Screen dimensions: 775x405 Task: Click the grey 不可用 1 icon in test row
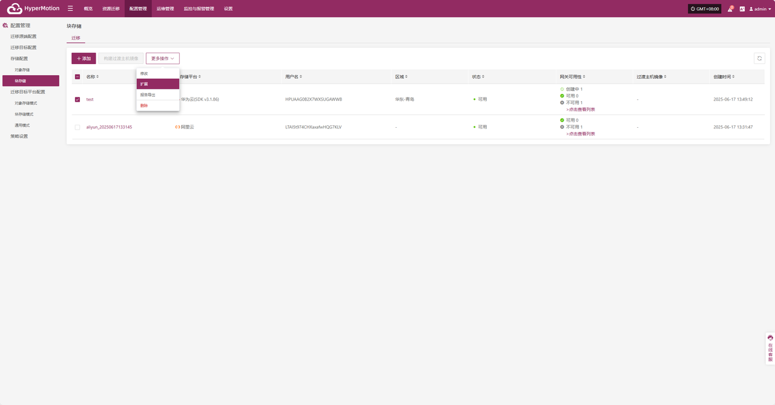pos(562,102)
